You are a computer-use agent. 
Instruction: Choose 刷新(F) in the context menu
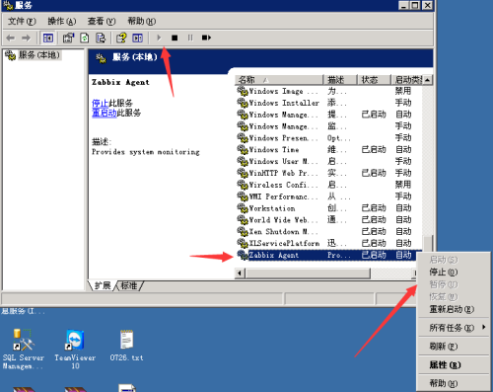[x=454, y=347]
